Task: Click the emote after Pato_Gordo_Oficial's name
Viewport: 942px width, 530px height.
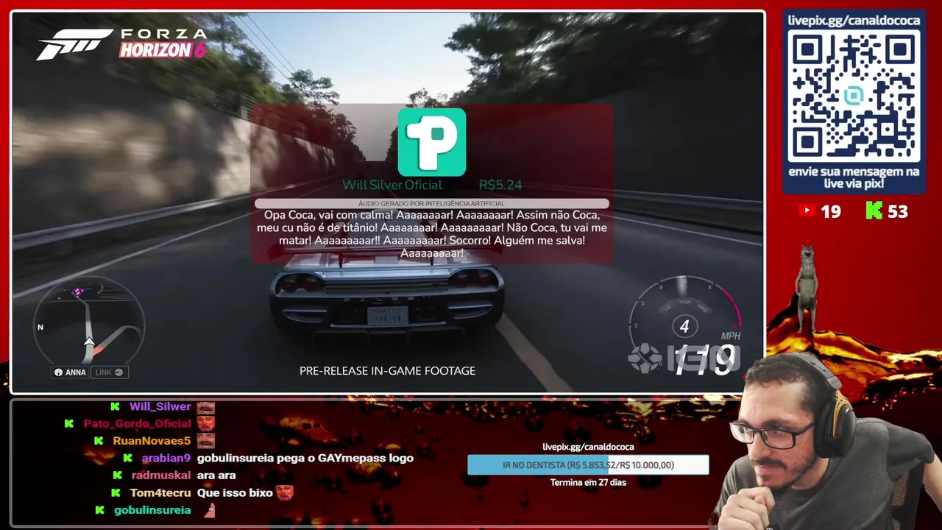Action: click(x=206, y=423)
